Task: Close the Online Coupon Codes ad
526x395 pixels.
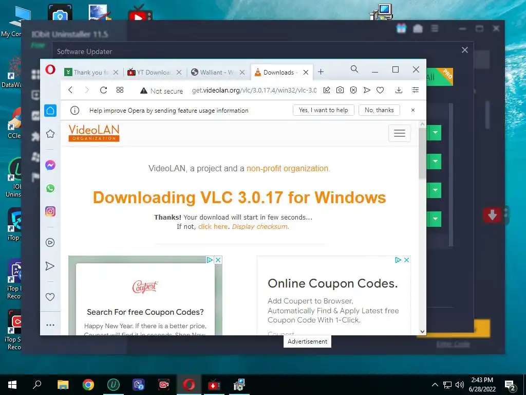Action: pos(407,260)
